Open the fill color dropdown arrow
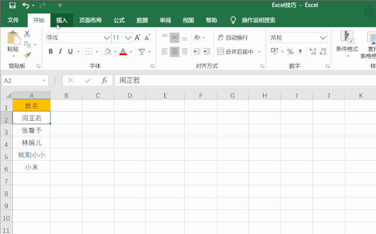 pos(115,52)
